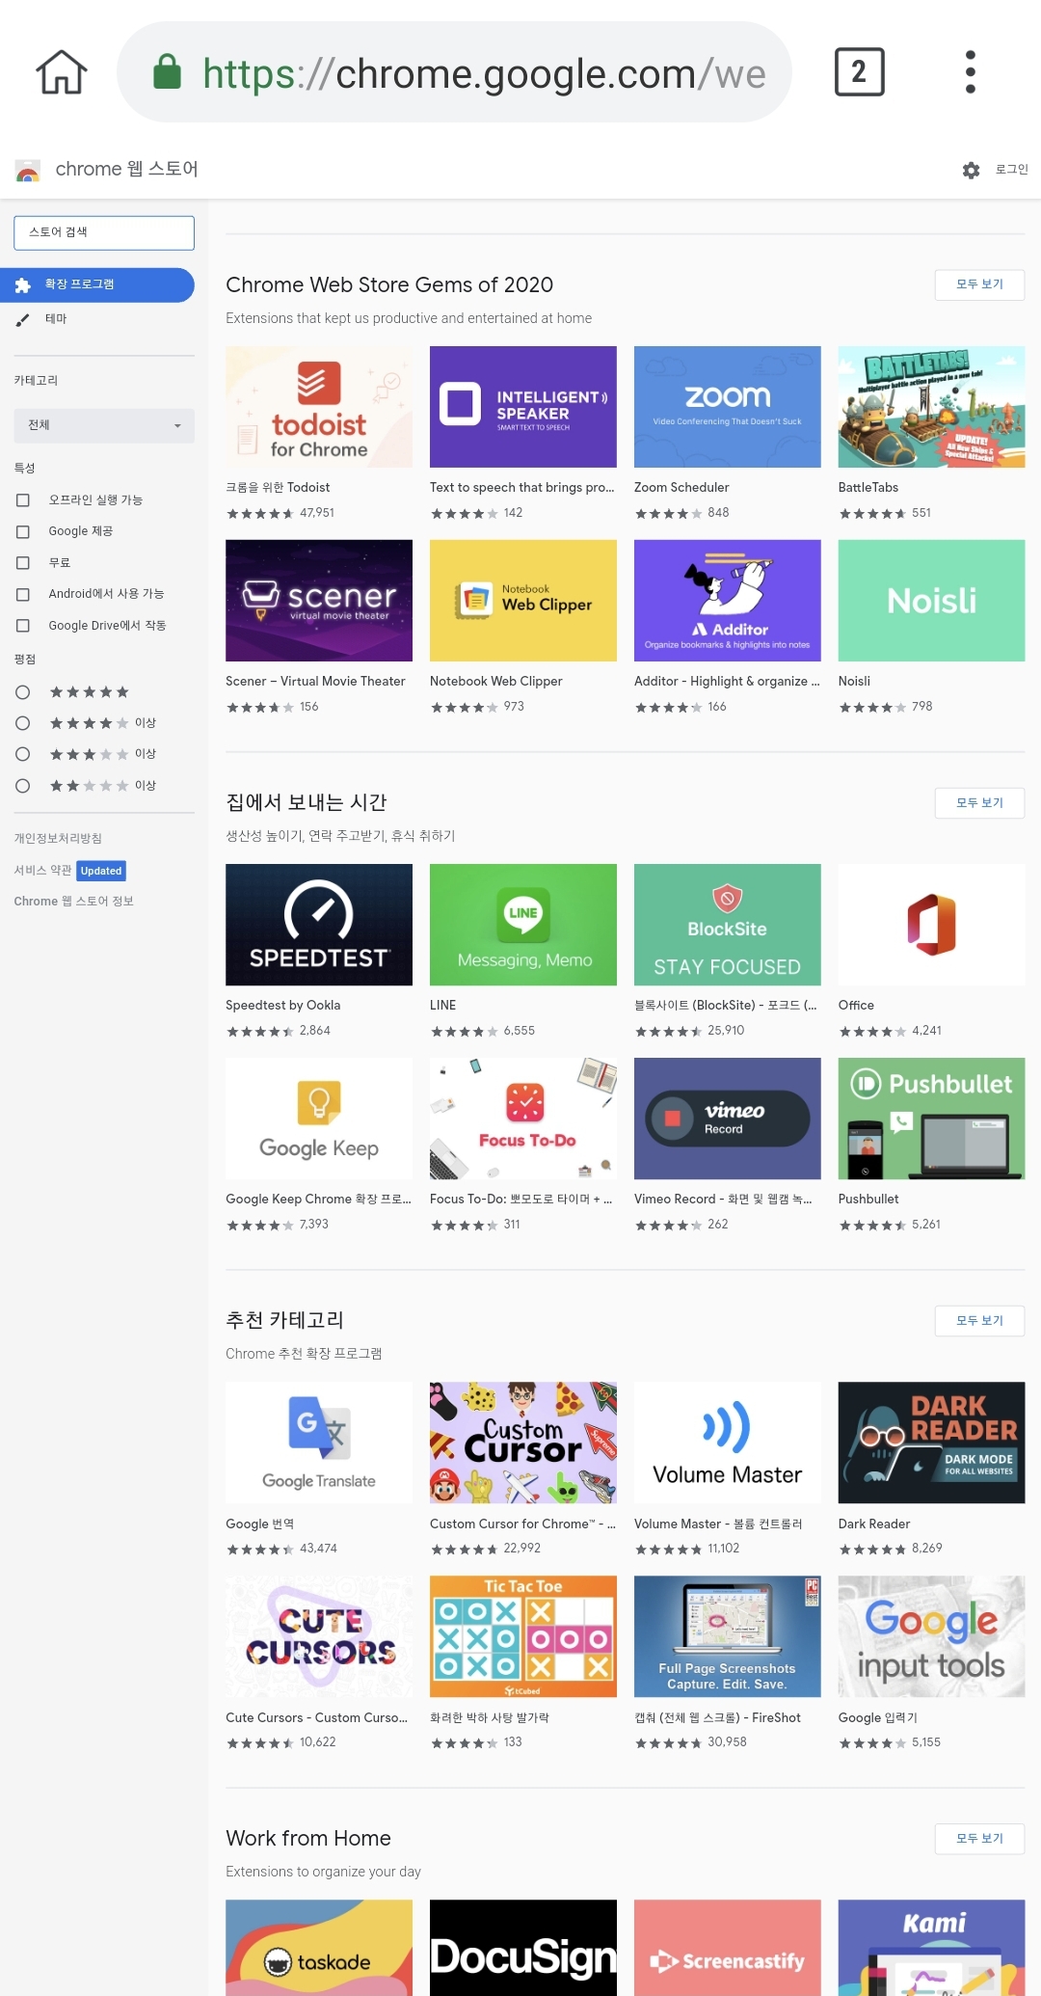Open the Google Keep extension tile
The width and height of the screenshot is (1041, 1996).
(x=319, y=1119)
